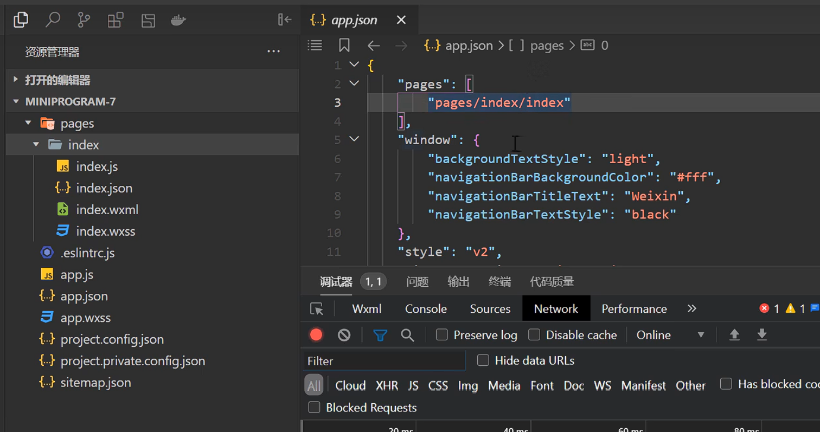Open the source control branch icon
Viewport: 820px width, 432px height.
84,20
